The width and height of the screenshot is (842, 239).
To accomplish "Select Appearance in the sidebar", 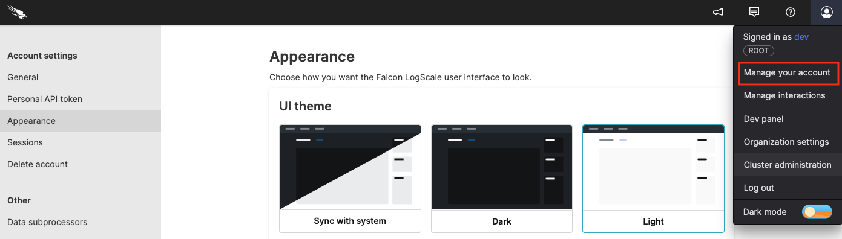I will [x=81, y=121].
